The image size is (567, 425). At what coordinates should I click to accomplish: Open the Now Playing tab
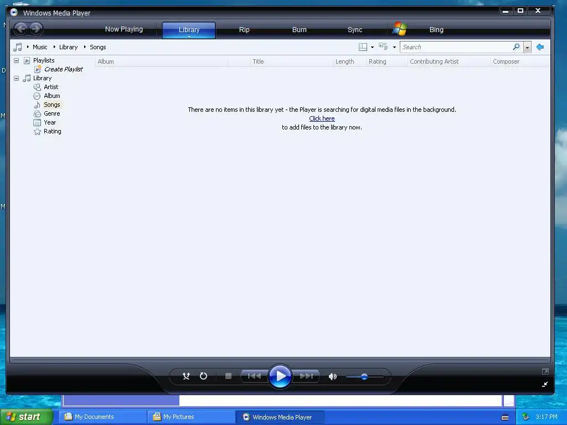pyautogui.click(x=124, y=29)
